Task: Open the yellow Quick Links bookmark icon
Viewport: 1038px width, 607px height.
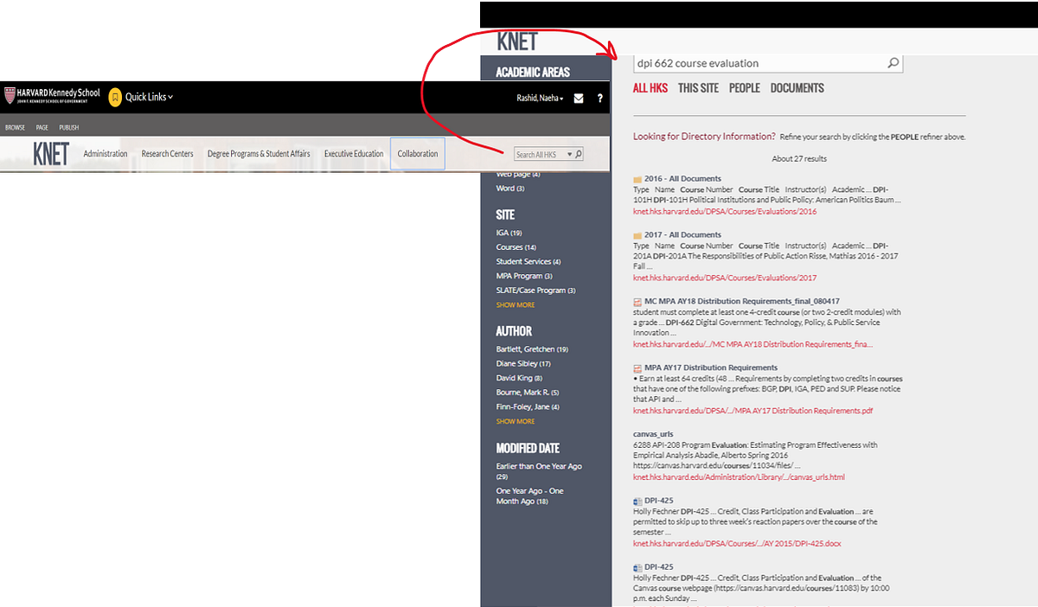Action: (115, 97)
